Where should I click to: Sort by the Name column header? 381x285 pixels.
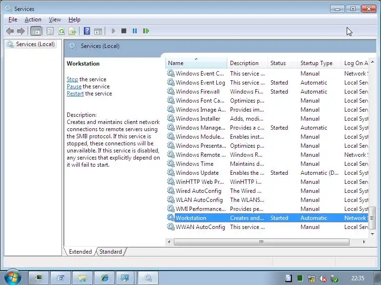[196, 63]
